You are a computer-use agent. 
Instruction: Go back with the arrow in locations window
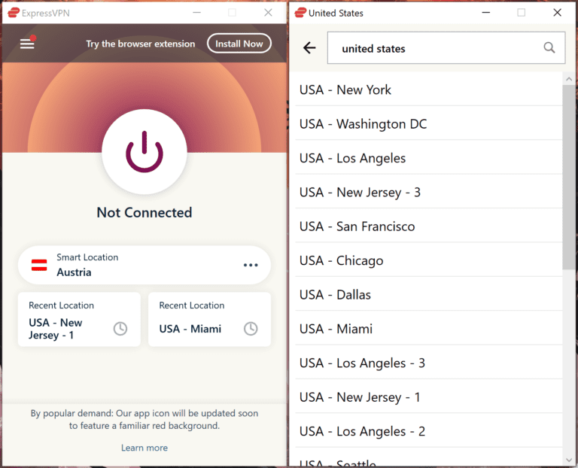[x=309, y=47]
